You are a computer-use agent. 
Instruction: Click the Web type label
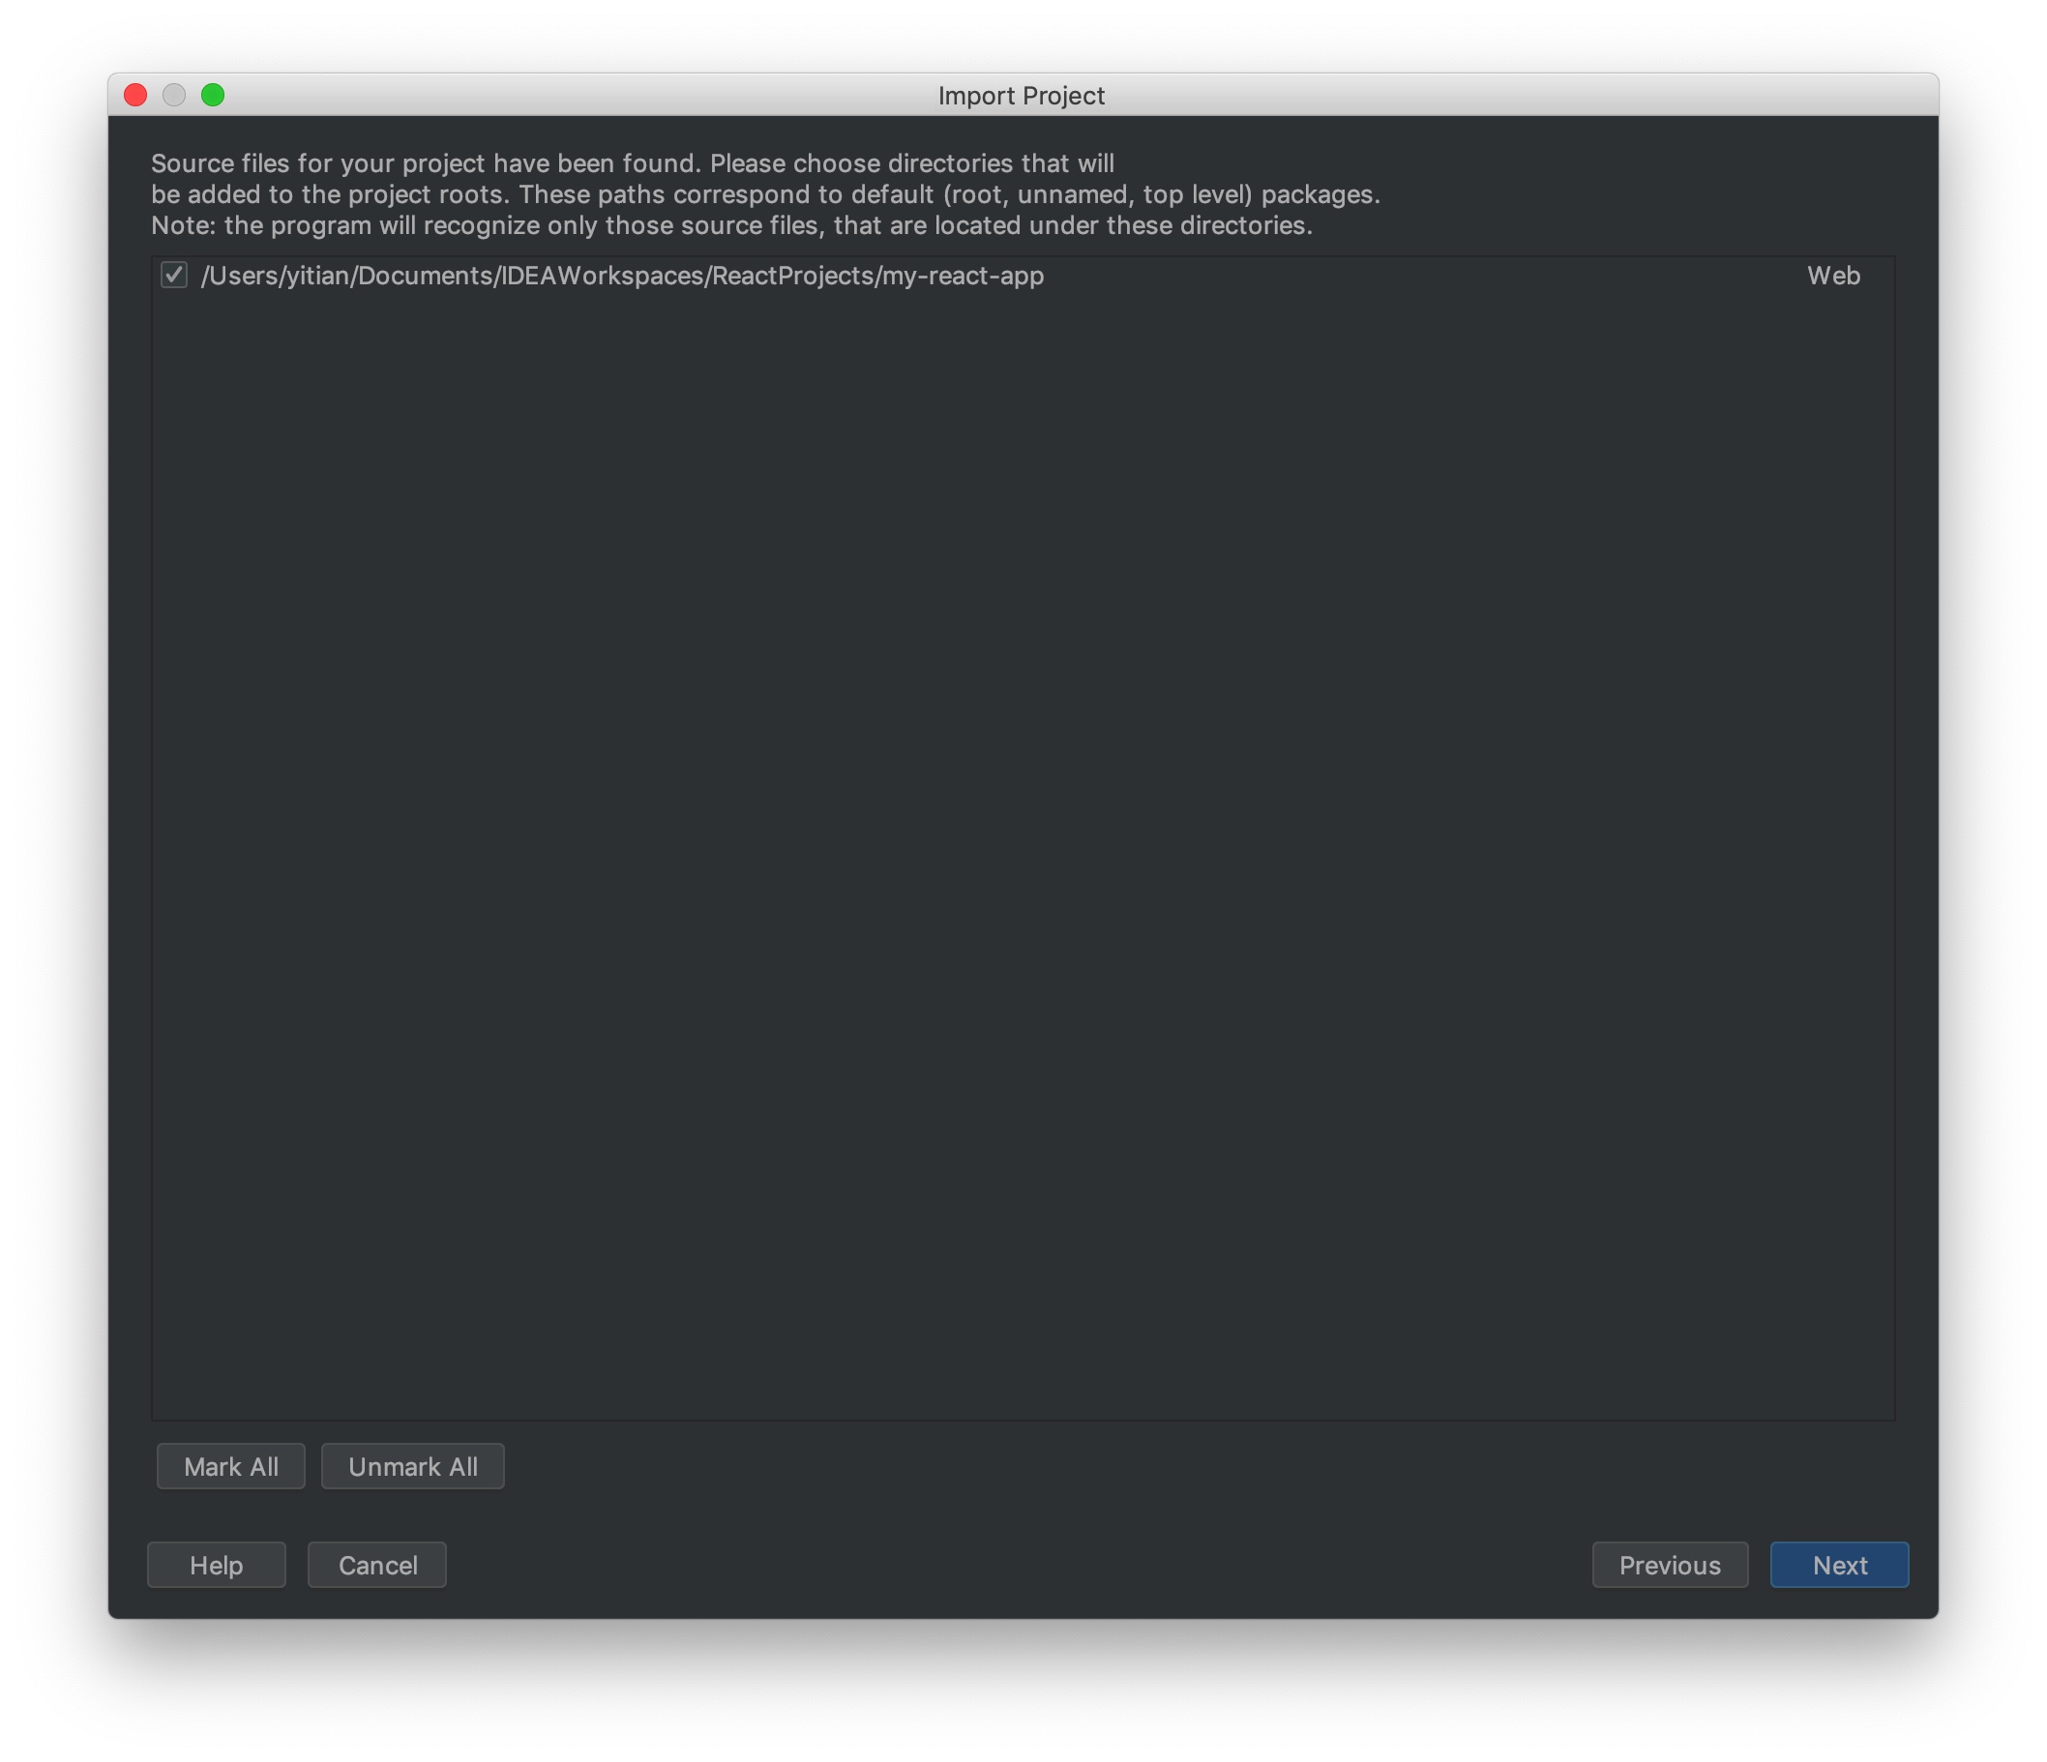point(1832,276)
